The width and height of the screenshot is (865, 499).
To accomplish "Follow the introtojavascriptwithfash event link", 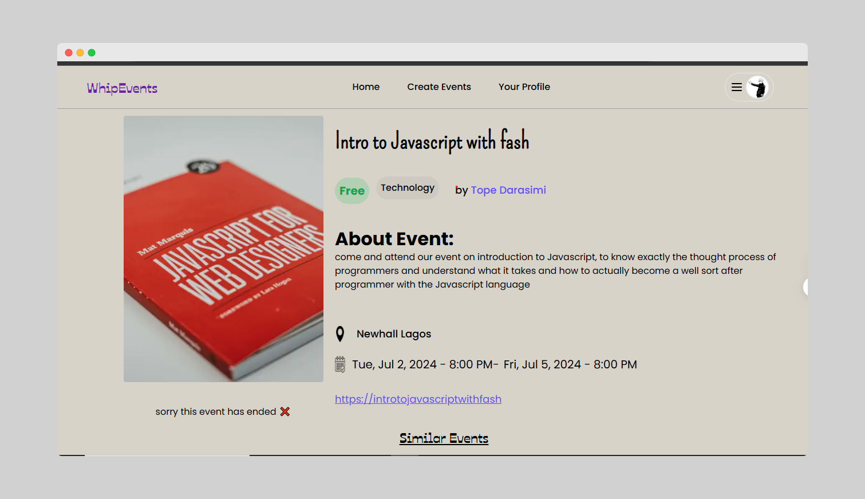I will [418, 399].
